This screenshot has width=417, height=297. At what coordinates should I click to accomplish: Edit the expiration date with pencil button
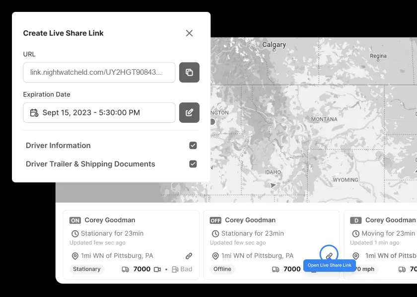(189, 112)
